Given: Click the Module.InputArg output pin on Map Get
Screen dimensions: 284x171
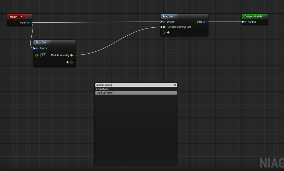Looking at the screenshot, I should (x=72, y=55).
